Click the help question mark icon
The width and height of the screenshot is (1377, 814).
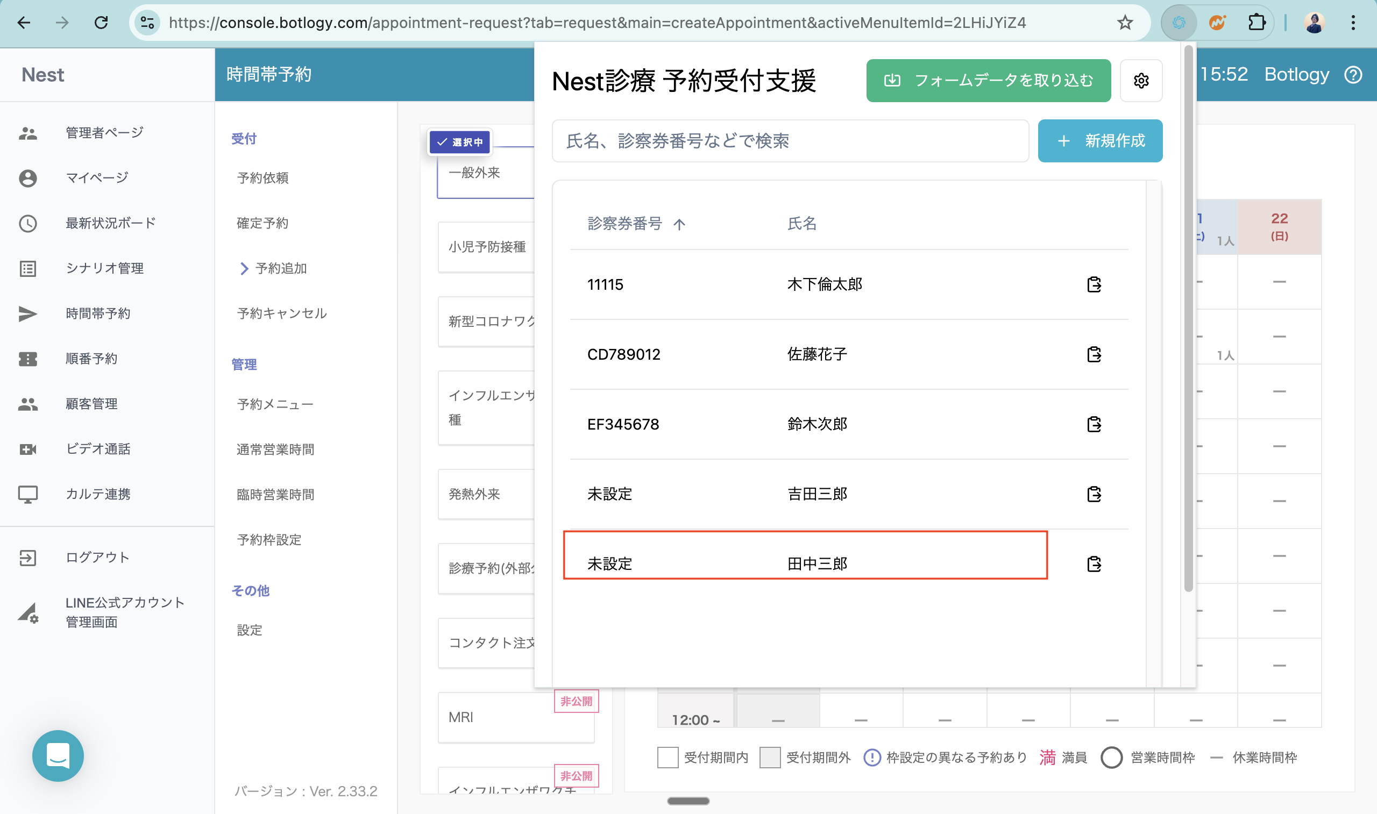[x=1353, y=75]
